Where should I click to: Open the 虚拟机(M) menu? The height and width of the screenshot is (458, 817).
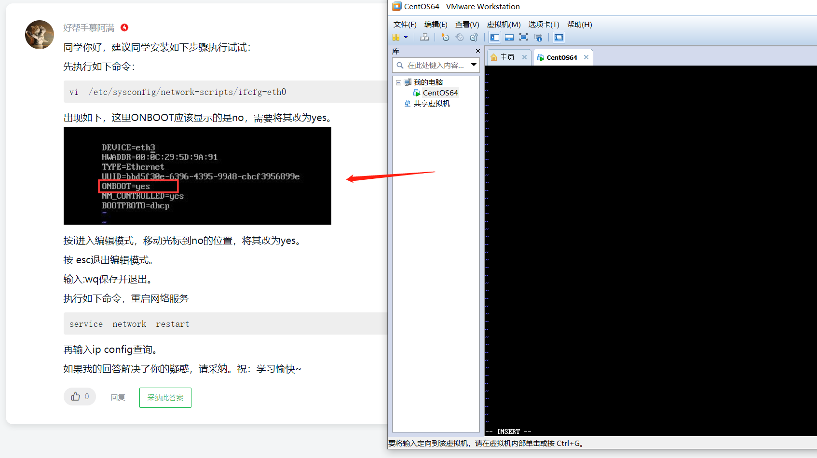point(504,25)
